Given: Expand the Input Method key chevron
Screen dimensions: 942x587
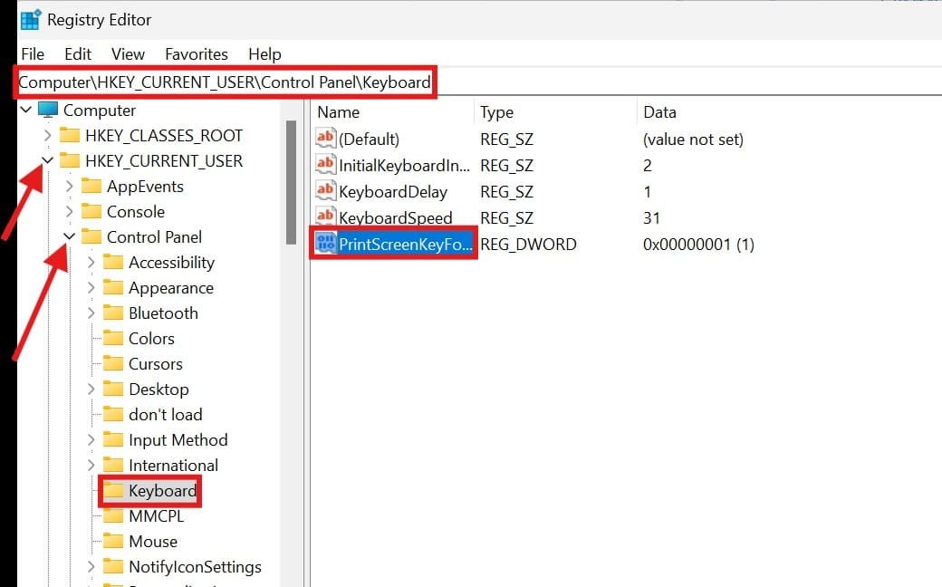Looking at the screenshot, I should (91, 440).
